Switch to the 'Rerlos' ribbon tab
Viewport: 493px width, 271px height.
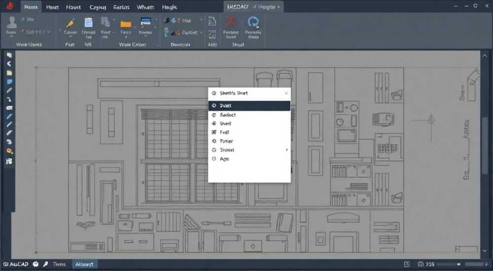click(121, 7)
